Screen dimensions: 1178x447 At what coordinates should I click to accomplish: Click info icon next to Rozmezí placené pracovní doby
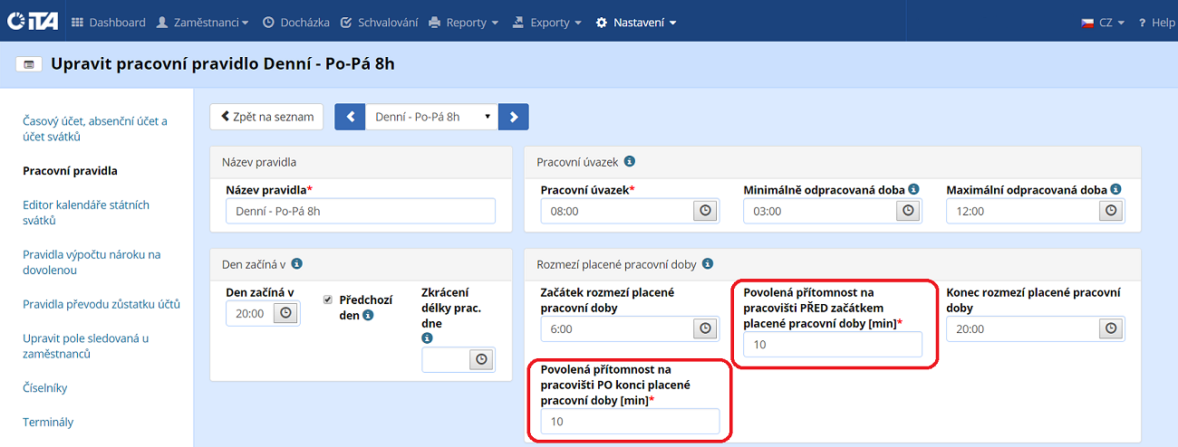[x=708, y=264]
